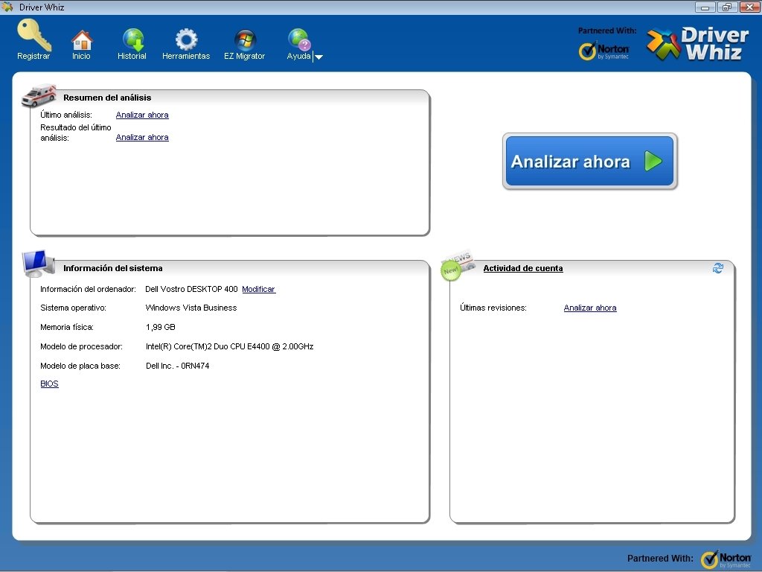Click the computer monitor system info icon
The height and width of the screenshot is (572, 762).
tap(39, 264)
